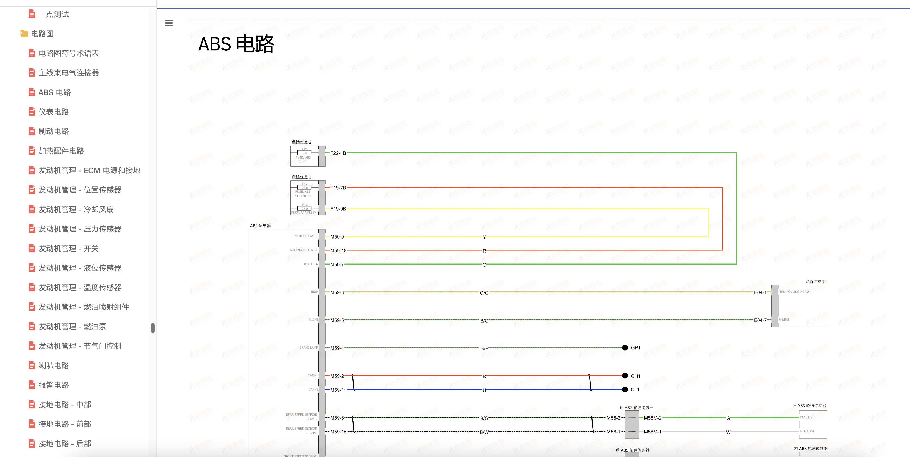Open 发动机管理 - 位置传感器
Screen dimensions: 910x457
[x=80, y=190]
